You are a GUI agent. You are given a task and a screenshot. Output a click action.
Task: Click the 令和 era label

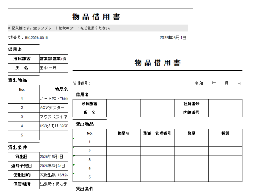tap(199, 83)
